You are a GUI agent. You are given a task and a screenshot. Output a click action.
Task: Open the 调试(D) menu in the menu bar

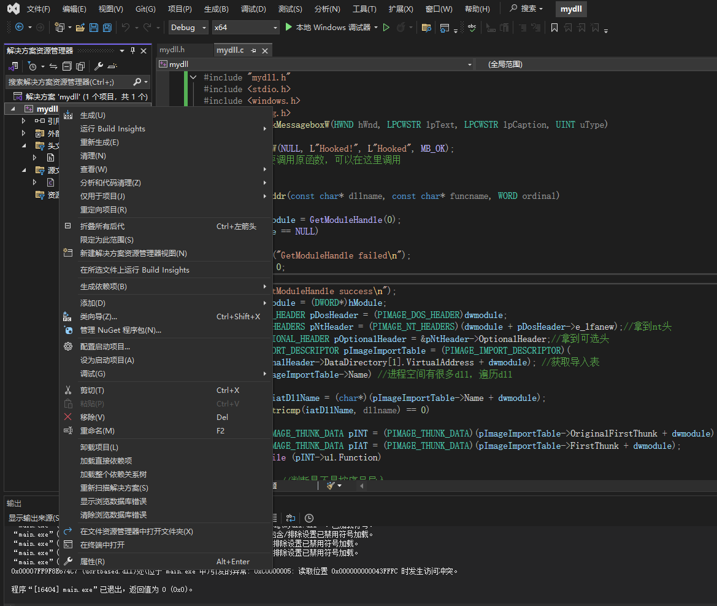tap(253, 9)
